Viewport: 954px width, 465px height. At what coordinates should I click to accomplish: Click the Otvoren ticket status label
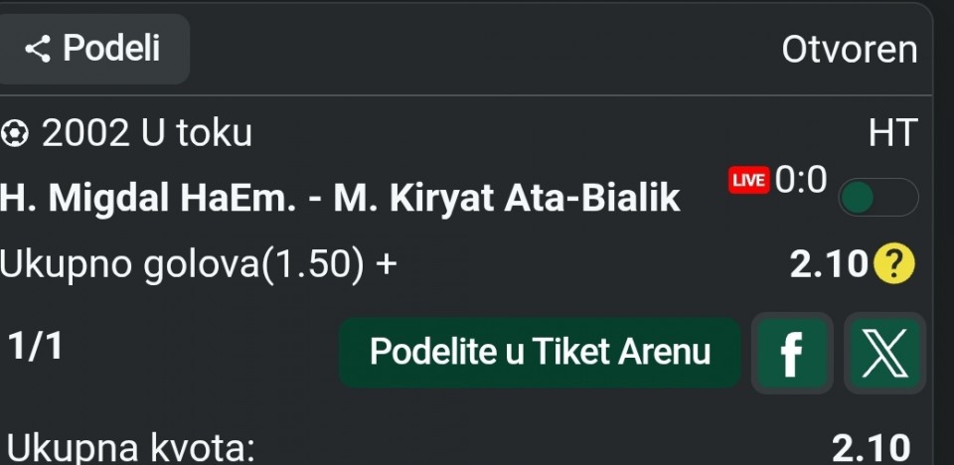point(849,50)
